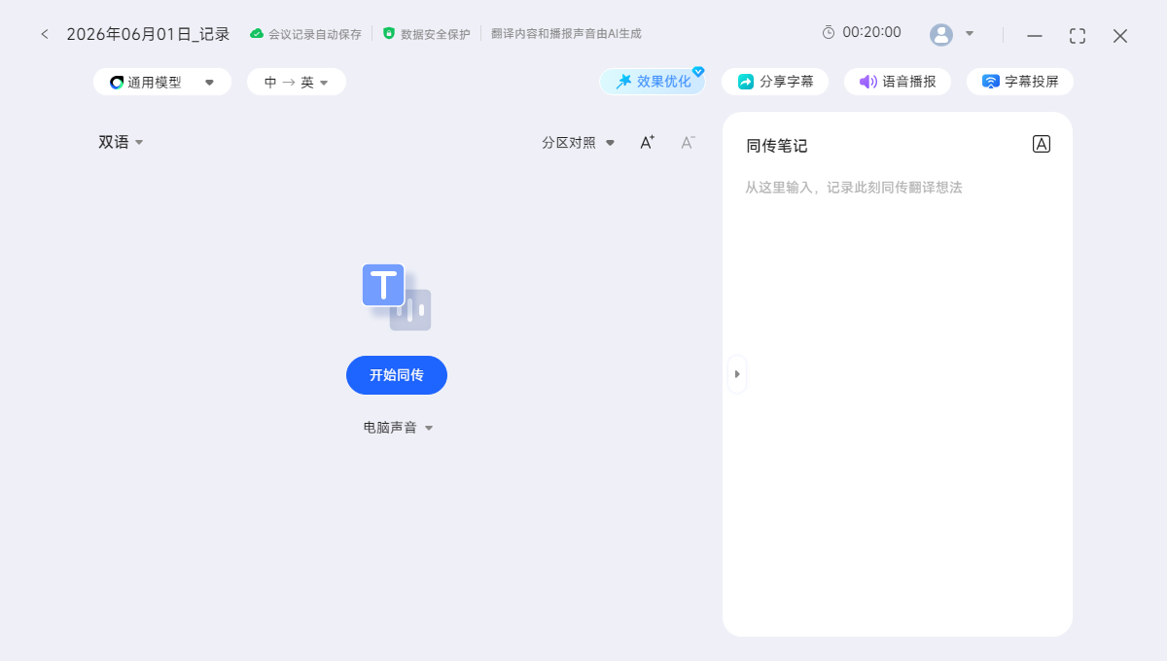Click the model logo icon beside 通用模型
Screen dimensions: 1167x661
tap(117, 83)
